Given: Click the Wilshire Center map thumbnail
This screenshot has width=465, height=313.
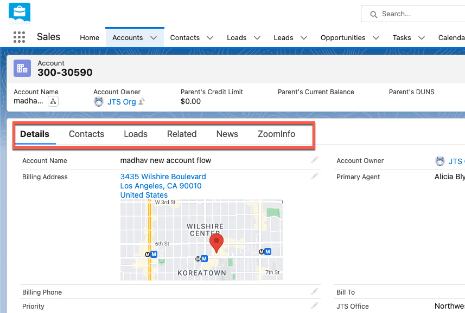Looking at the screenshot, I should point(202,240).
